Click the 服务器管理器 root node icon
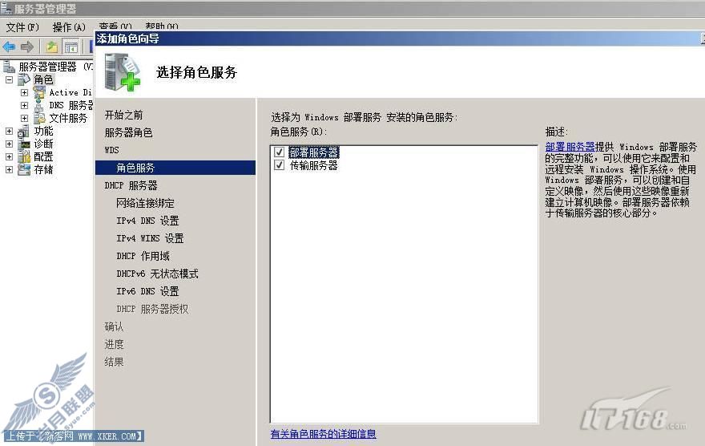 pos(9,67)
